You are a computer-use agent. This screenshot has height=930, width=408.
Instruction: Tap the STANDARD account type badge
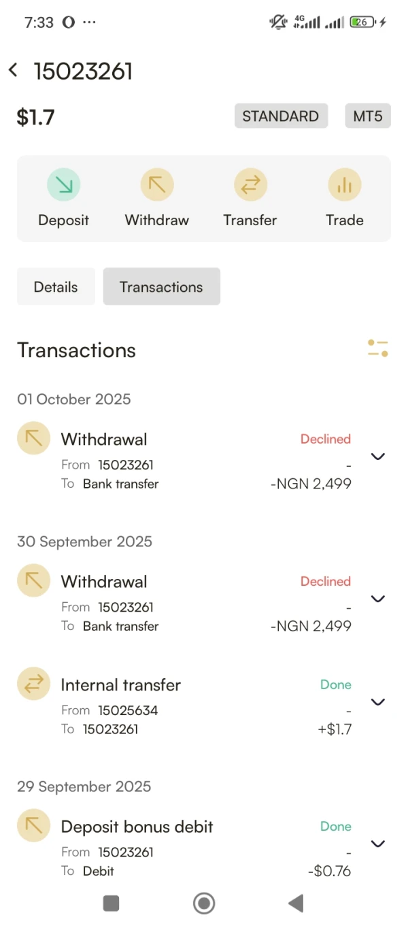pyautogui.click(x=281, y=116)
